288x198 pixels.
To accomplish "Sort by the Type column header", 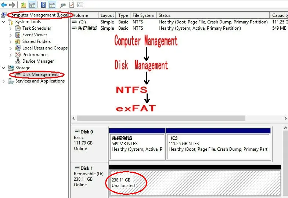I will [123, 15].
